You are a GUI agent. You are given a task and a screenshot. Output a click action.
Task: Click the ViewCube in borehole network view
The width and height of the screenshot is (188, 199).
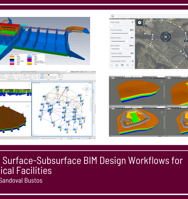point(87,89)
